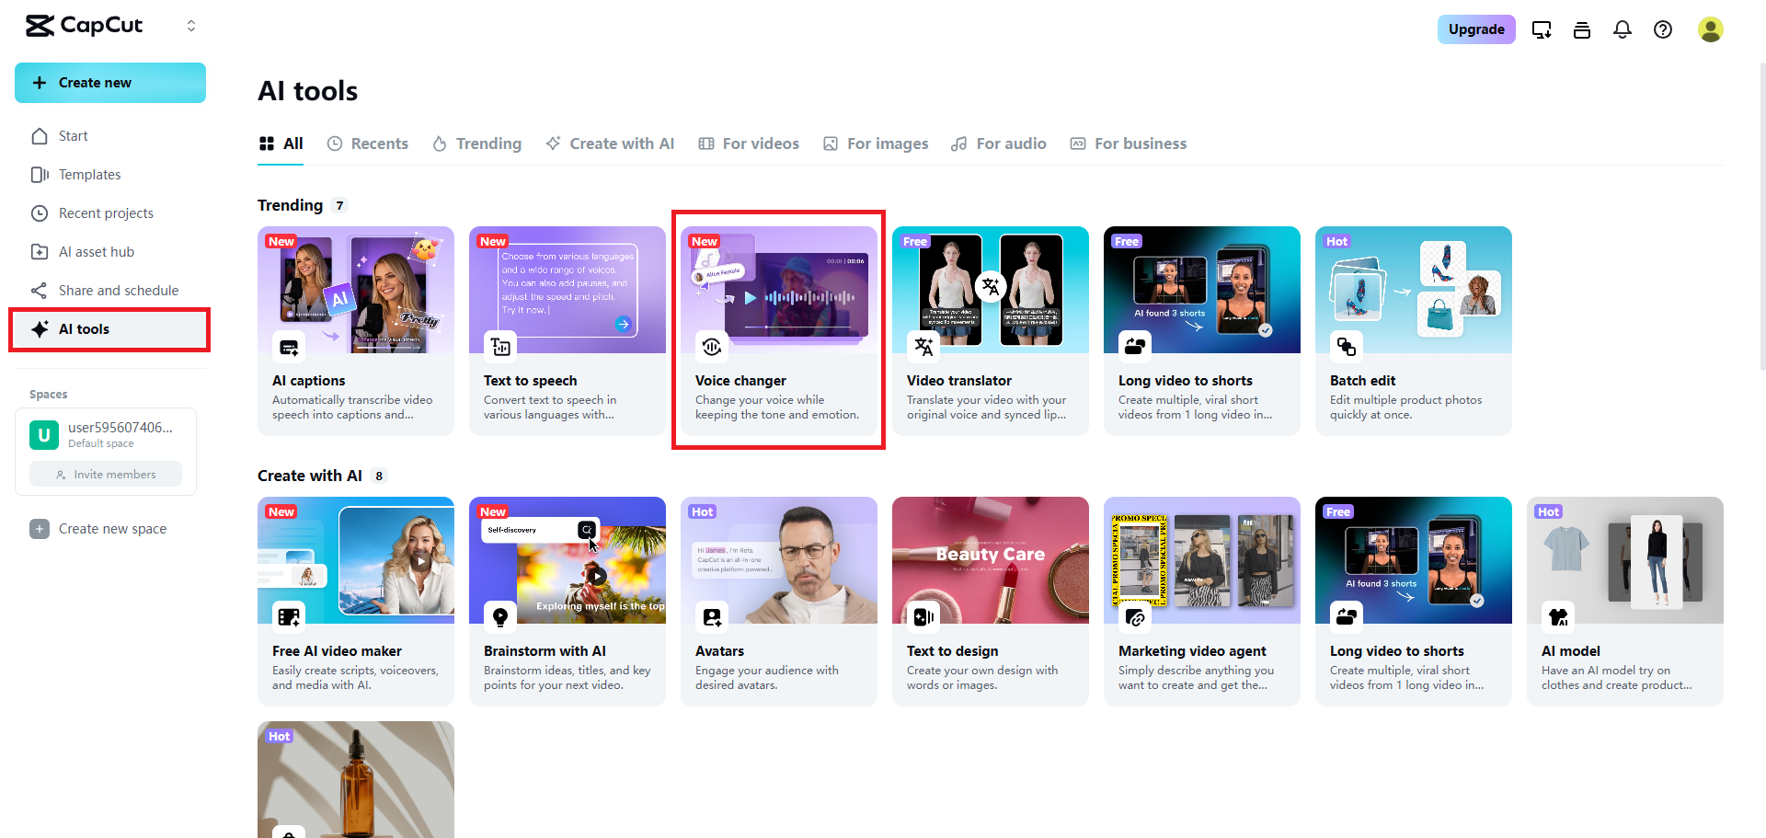Click the Video translator tool icon
The height and width of the screenshot is (838, 1766).
click(923, 347)
